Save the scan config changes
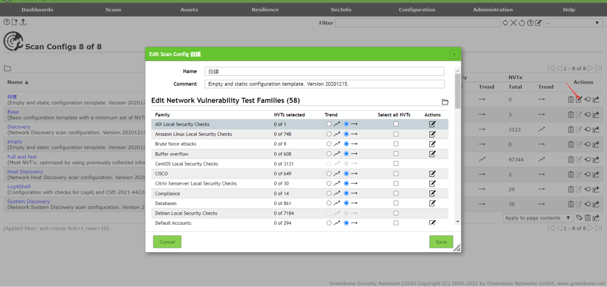This screenshot has width=607, height=287. pos(441,242)
